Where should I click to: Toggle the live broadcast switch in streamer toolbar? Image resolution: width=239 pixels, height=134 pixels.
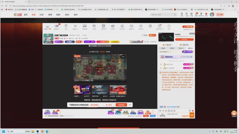[x=56, y=26]
